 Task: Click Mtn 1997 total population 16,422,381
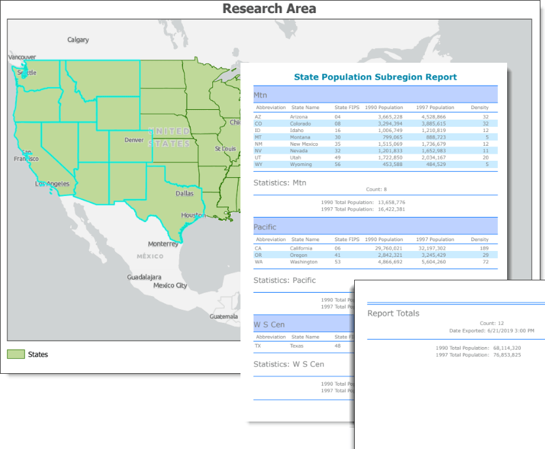point(391,209)
